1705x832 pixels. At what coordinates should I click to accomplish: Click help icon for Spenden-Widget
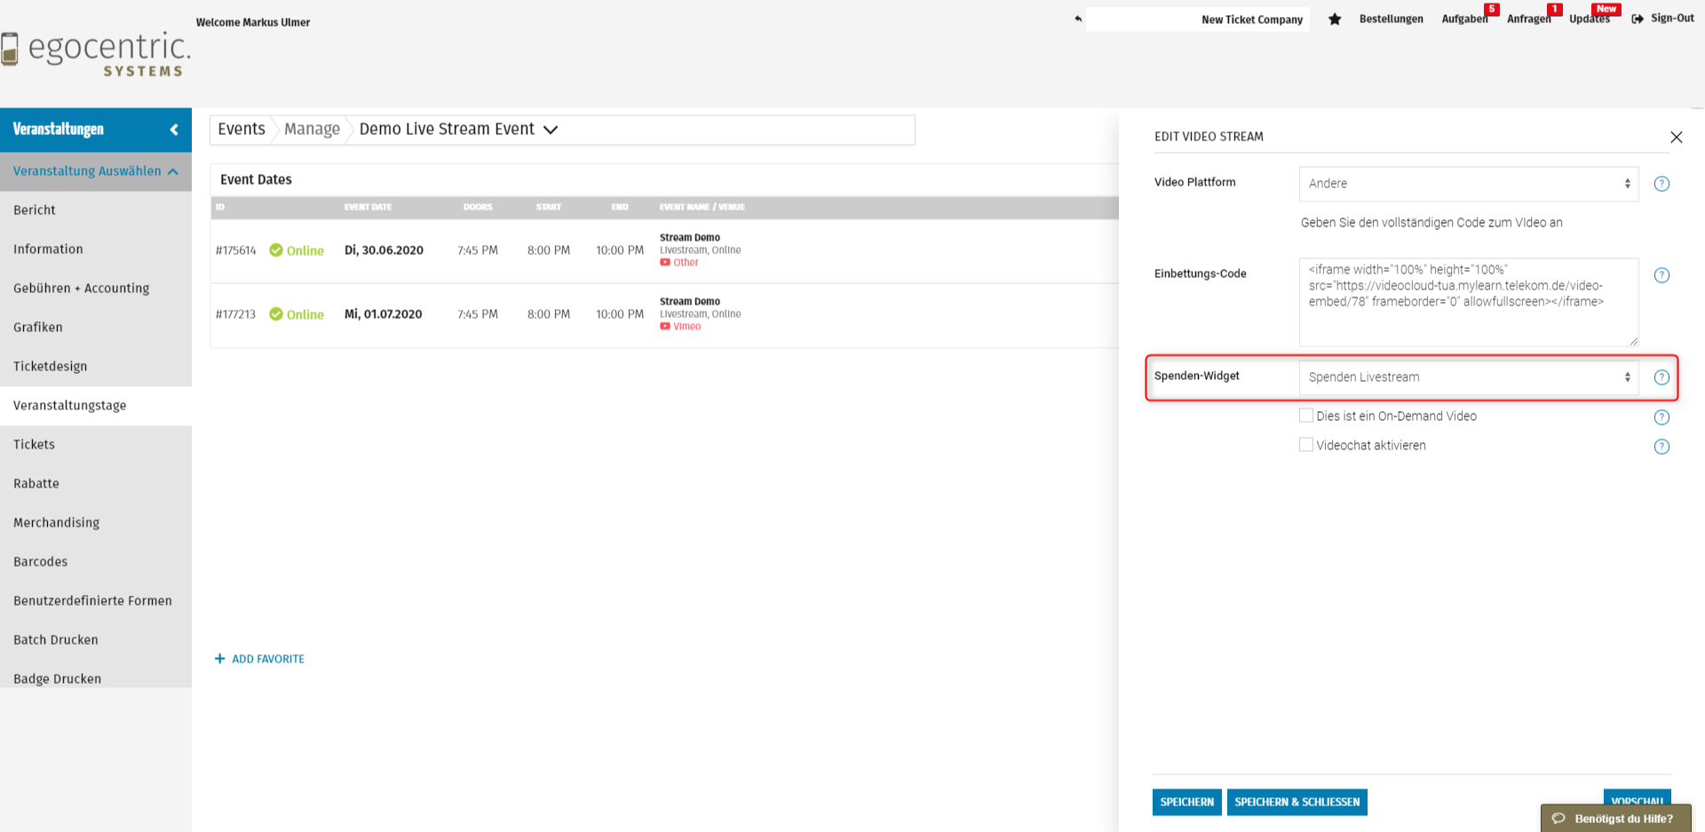point(1661,377)
